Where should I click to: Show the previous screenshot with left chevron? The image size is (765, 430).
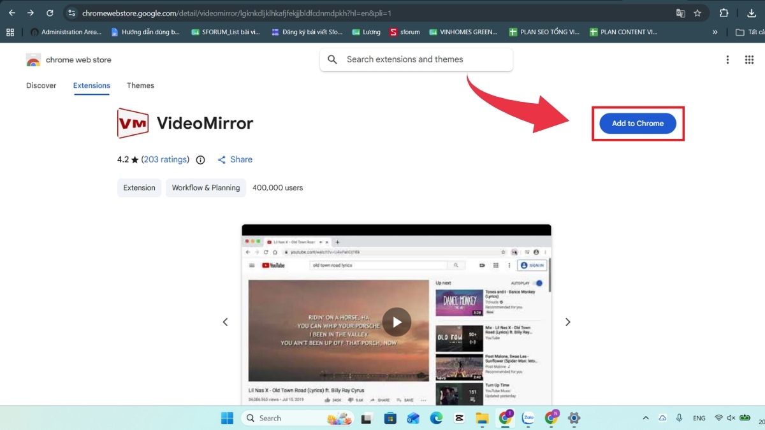click(225, 322)
